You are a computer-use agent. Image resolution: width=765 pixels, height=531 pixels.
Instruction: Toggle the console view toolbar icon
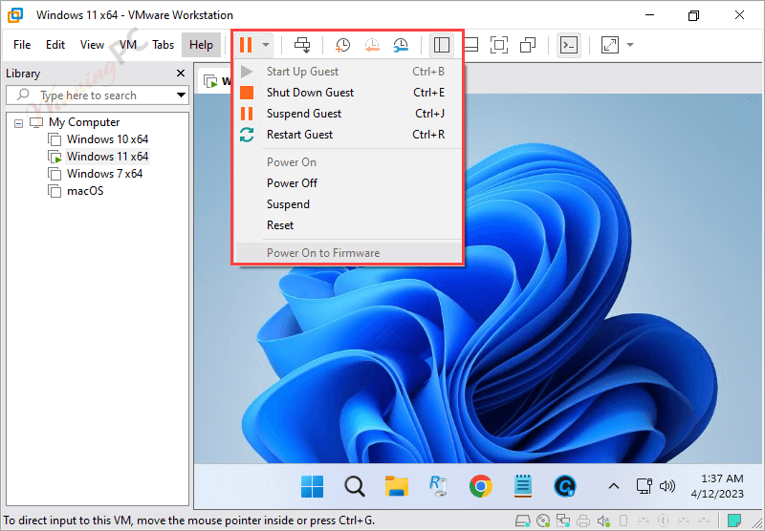(x=569, y=45)
